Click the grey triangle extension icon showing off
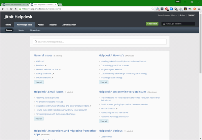The width and height of the screenshot is (202, 140). pyautogui.click(x=181, y=9)
